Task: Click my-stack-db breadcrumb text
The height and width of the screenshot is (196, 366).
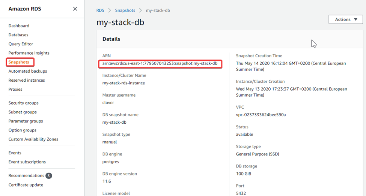Action: point(158,10)
